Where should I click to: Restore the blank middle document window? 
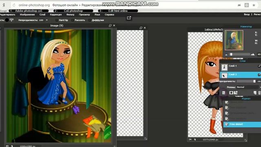[x=141, y=28]
